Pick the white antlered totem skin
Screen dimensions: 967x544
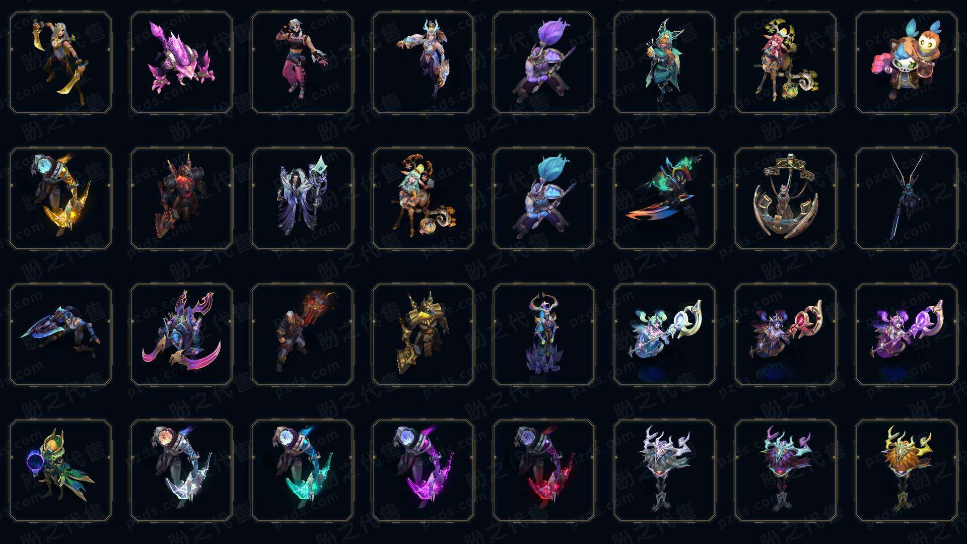[x=665, y=470]
